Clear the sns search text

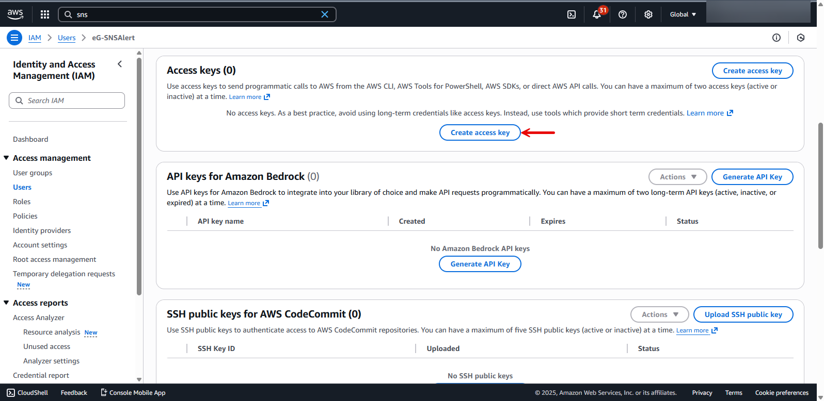[325, 14]
